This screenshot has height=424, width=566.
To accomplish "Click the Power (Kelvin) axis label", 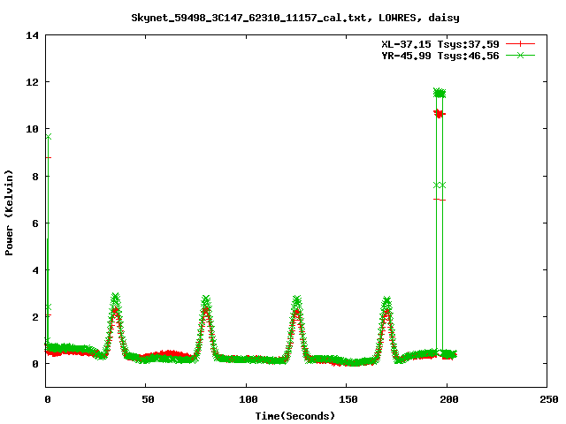I will (x=9, y=213).
